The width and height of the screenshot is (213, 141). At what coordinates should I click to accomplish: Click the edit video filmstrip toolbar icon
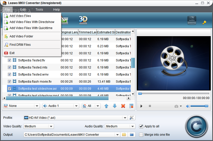(x=65, y=20)
